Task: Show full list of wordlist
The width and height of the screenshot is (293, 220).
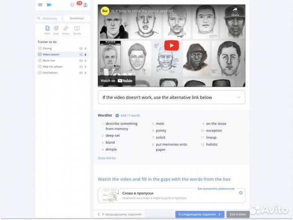Action: [107, 158]
